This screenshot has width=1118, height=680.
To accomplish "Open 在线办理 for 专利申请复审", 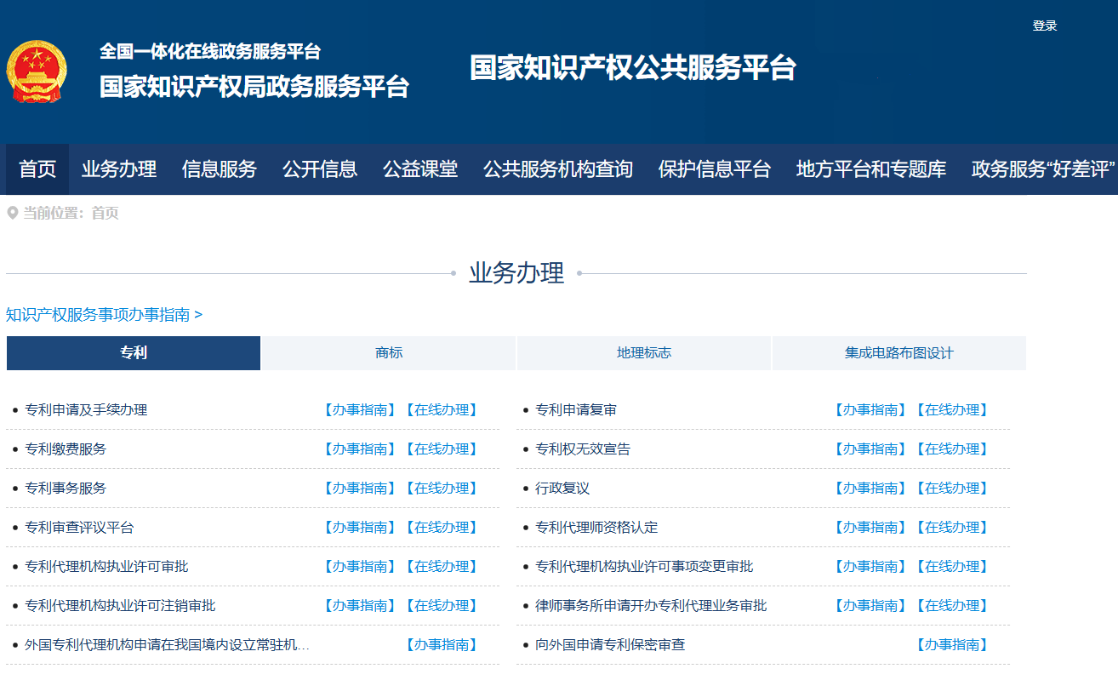I will pos(951,410).
